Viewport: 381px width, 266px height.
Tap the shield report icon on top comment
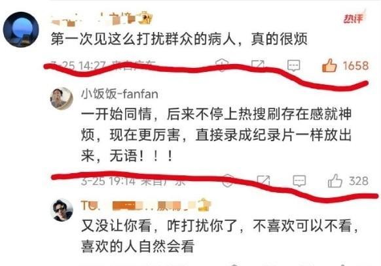(x=222, y=65)
